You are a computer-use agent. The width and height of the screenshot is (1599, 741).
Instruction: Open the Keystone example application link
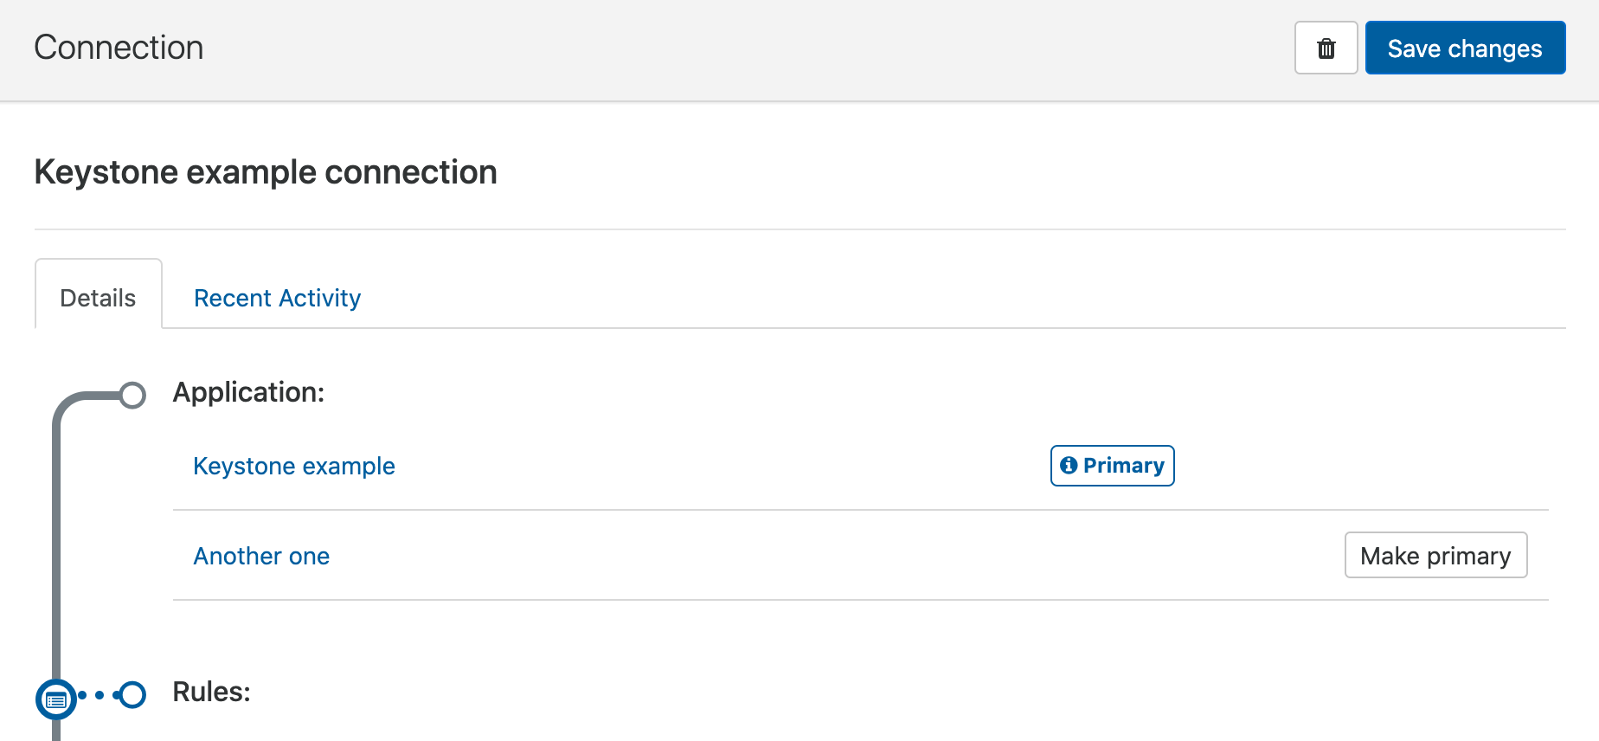(293, 466)
